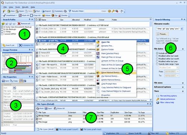Click the Presets button

tap(162, 34)
